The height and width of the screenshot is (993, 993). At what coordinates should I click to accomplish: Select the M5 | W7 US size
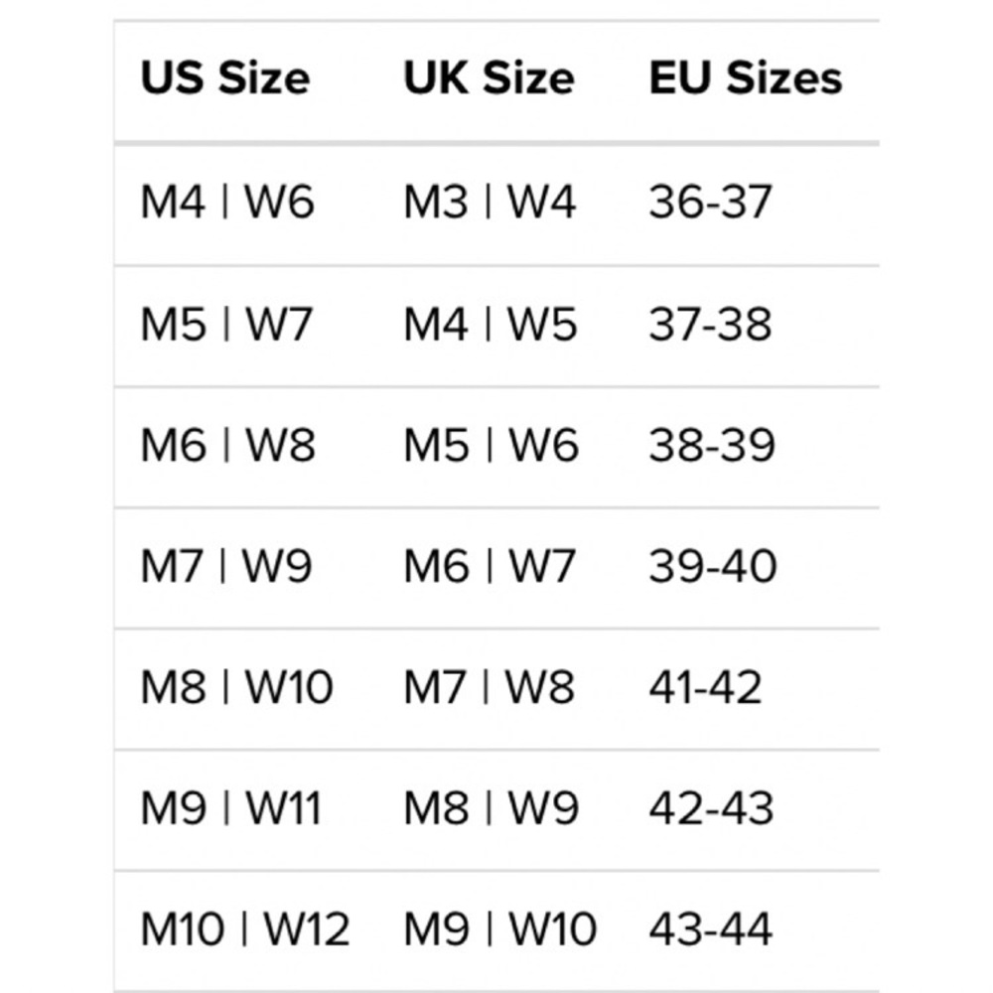pyautogui.click(x=226, y=325)
